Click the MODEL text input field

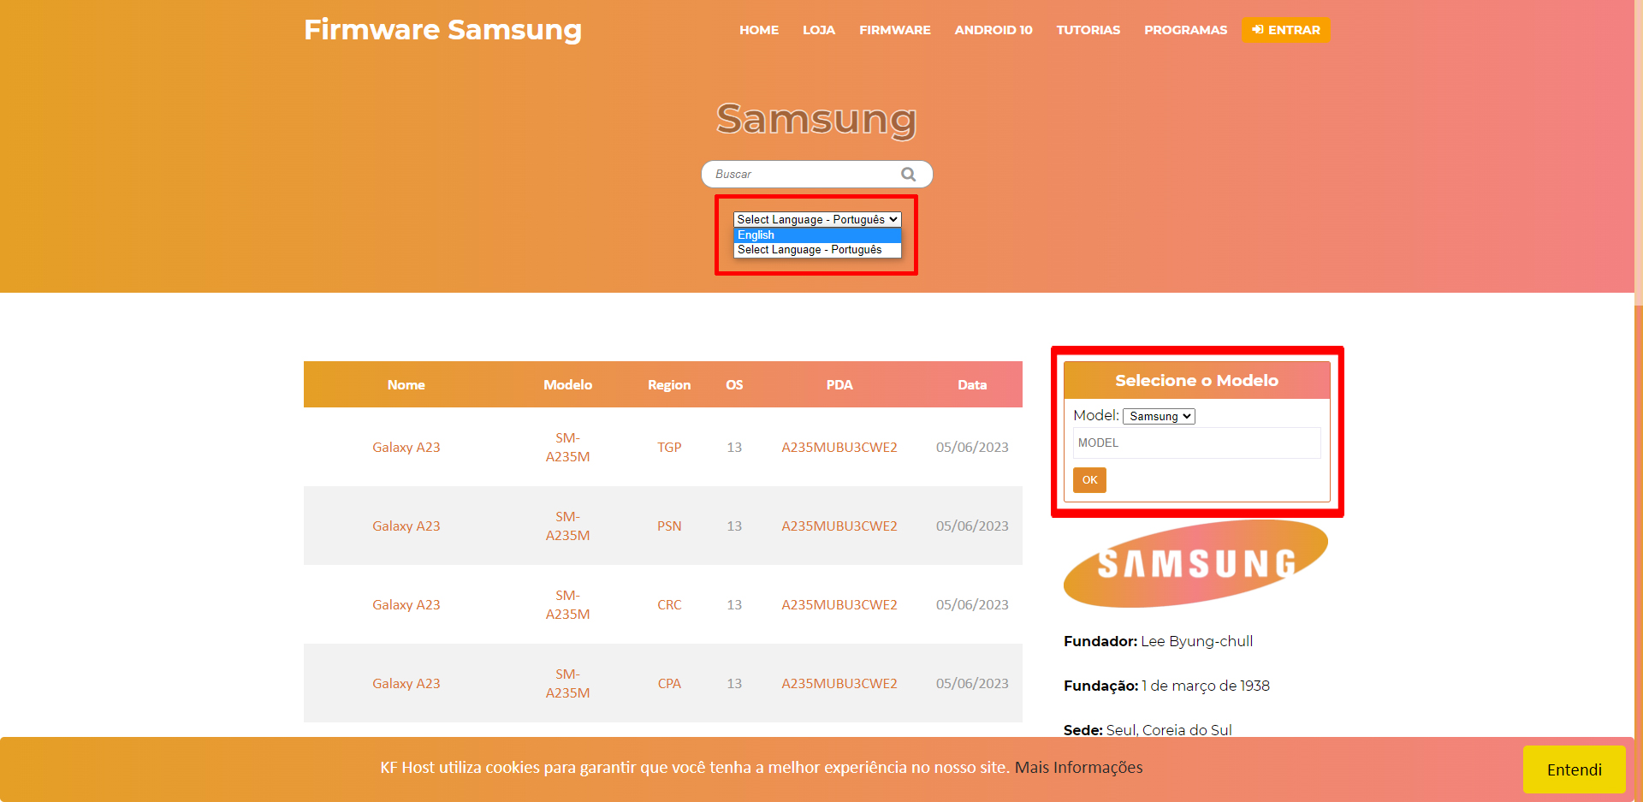coord(1196,443)
